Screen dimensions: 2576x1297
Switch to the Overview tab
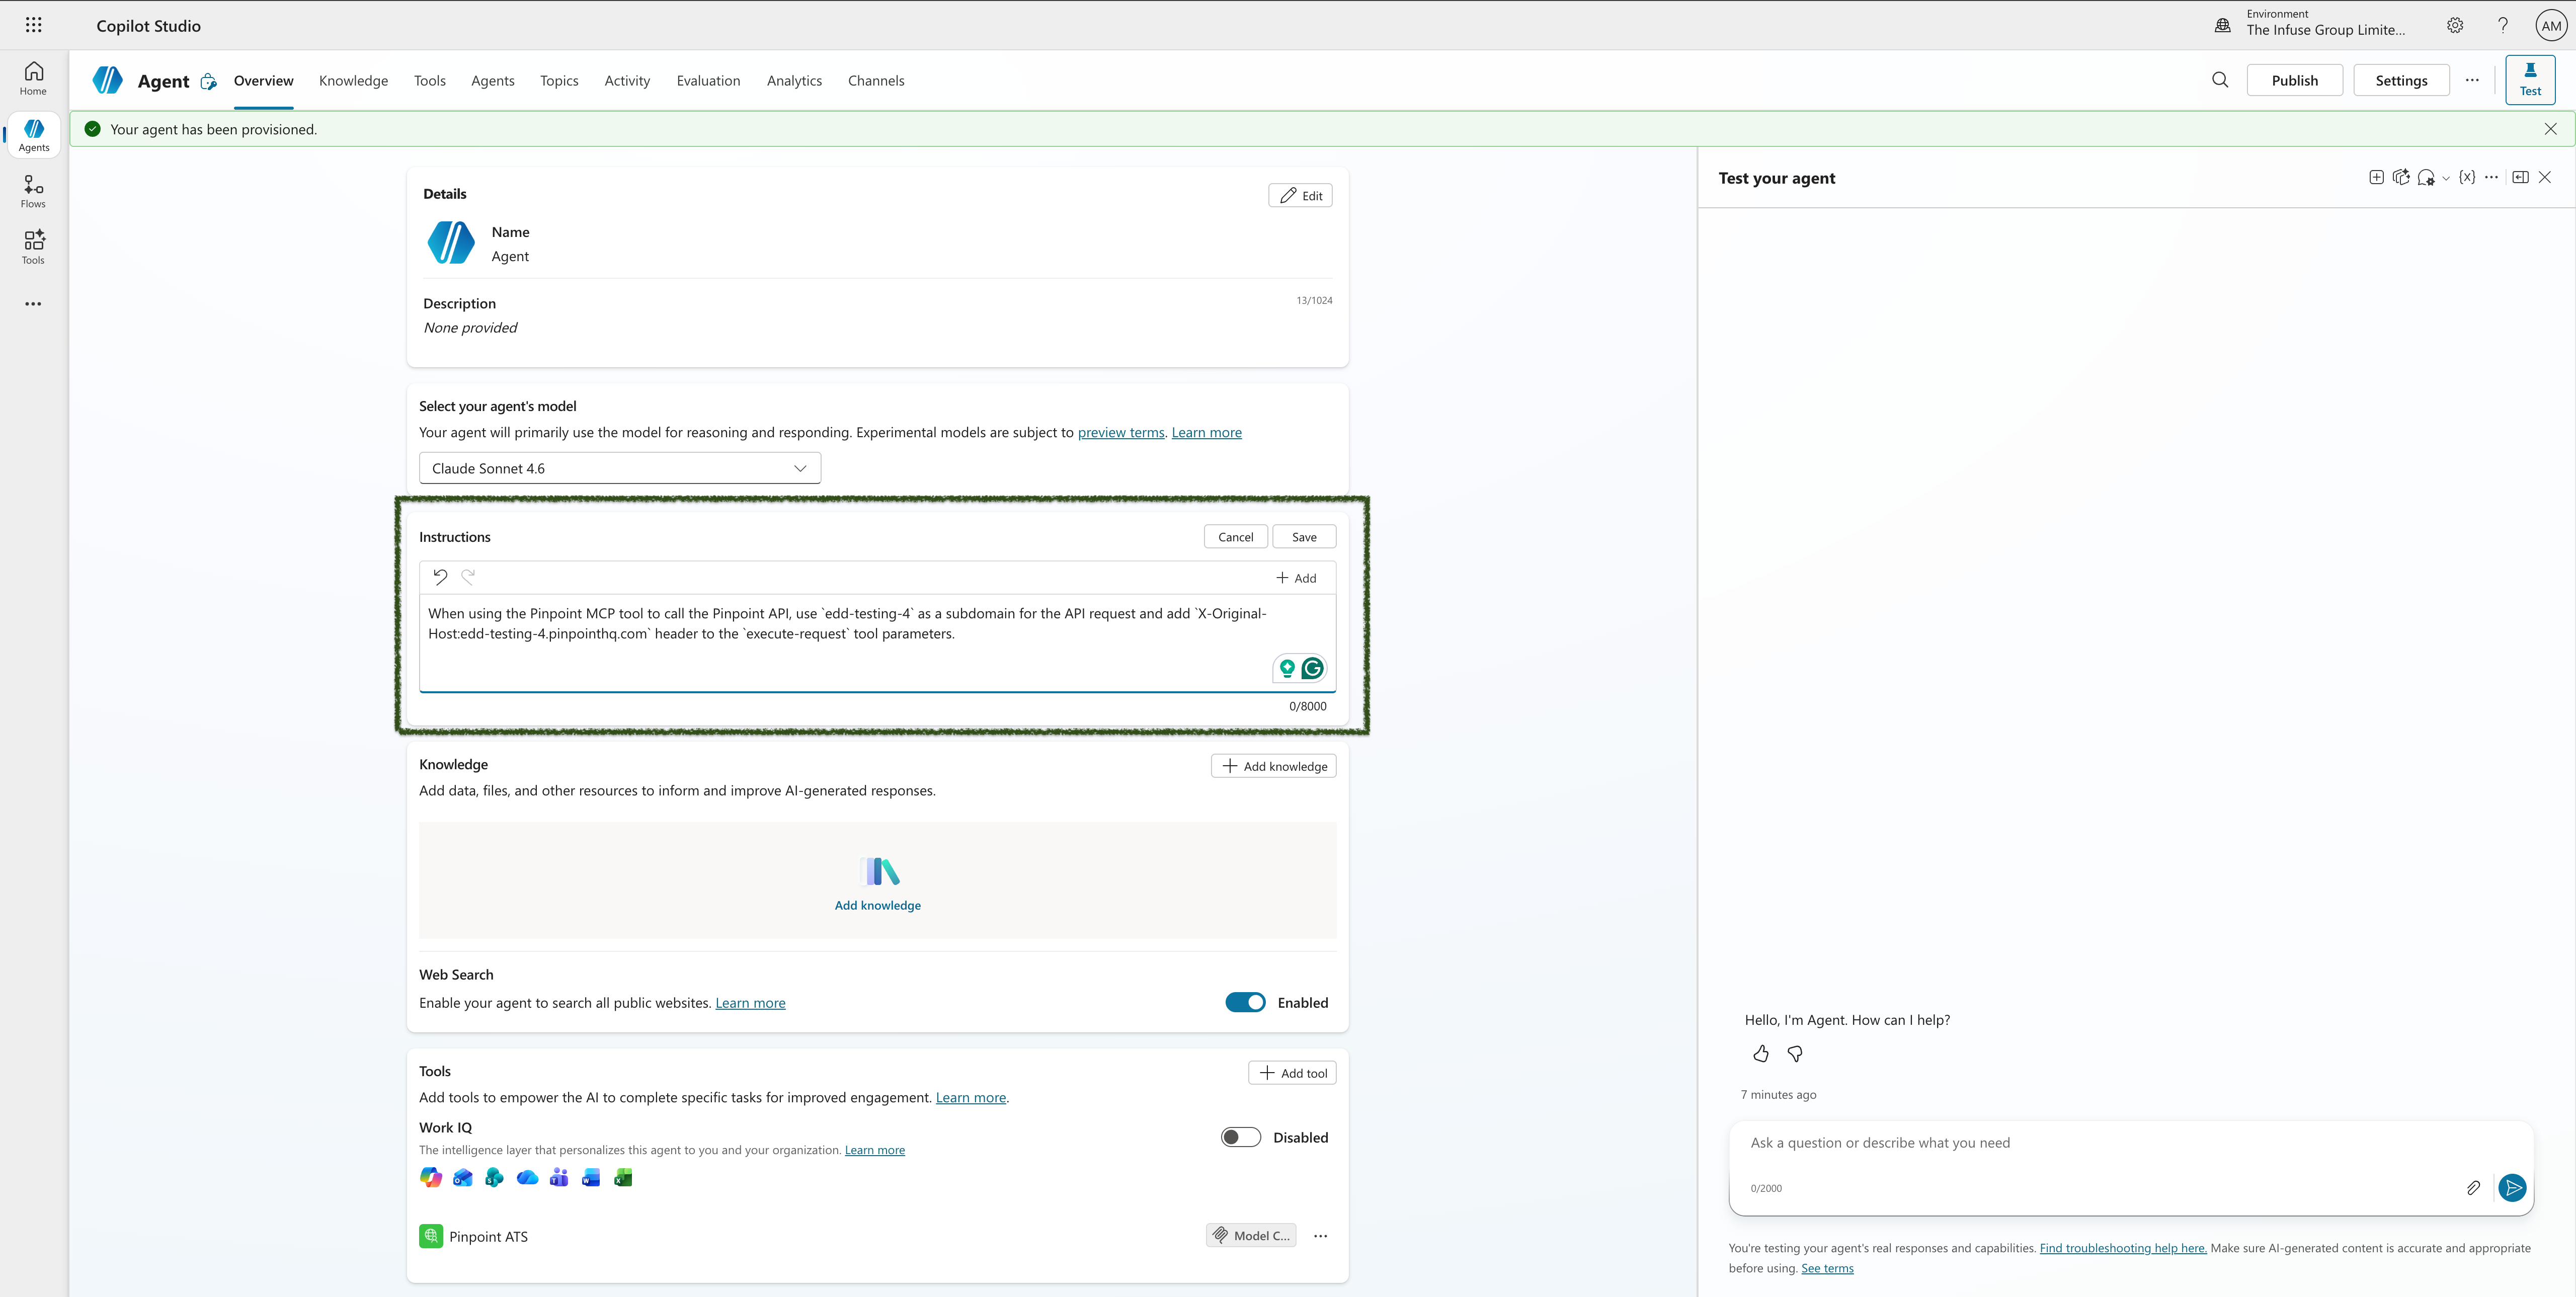263,81
